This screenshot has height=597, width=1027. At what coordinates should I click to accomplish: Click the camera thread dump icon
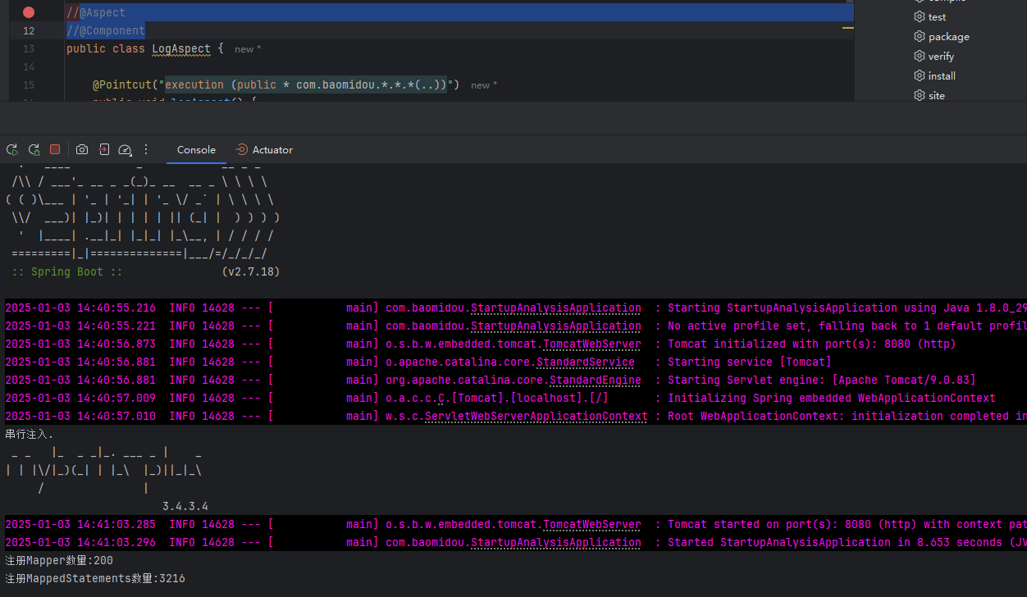[x=82, y=150]
